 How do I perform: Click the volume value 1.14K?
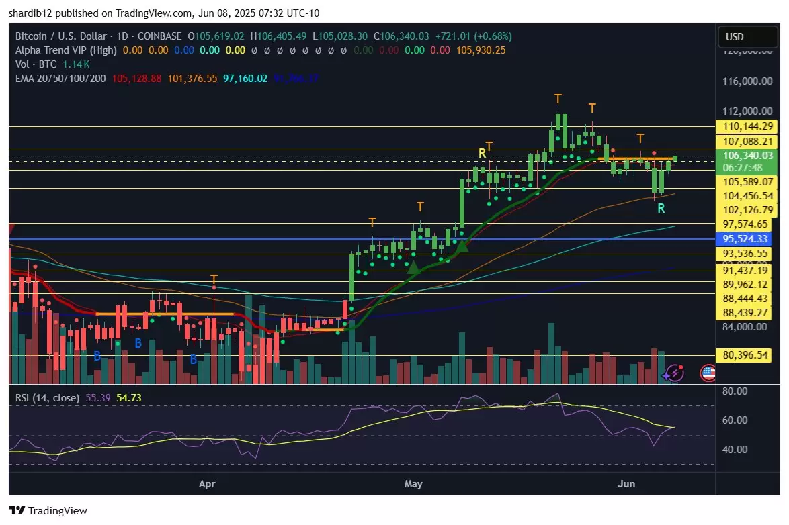76,64
